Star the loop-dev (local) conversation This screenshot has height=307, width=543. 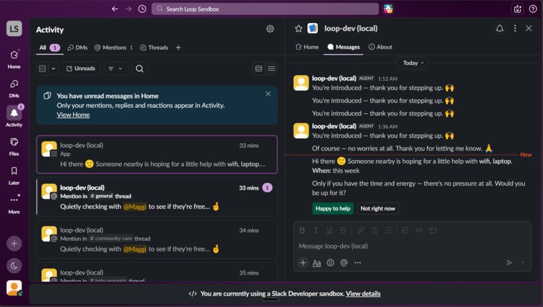(x=298, y=28)
